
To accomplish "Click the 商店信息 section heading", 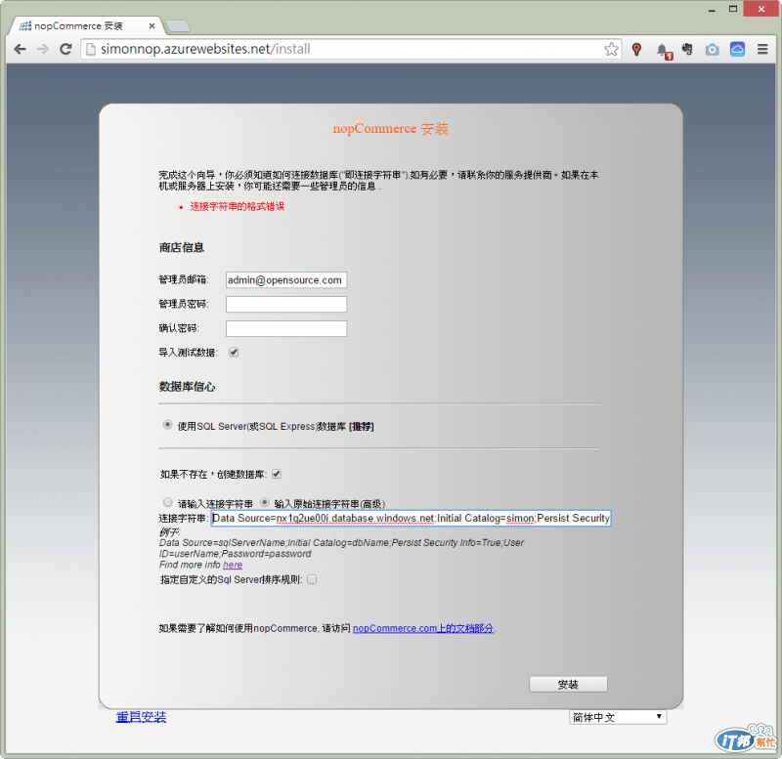I will (182, 248).
